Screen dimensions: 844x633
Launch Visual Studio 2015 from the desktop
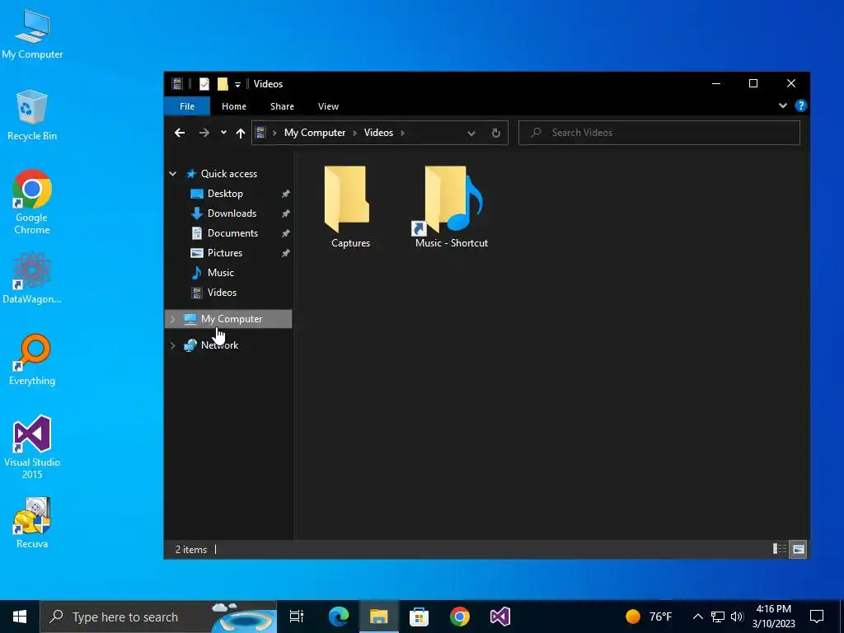(32, 447)
